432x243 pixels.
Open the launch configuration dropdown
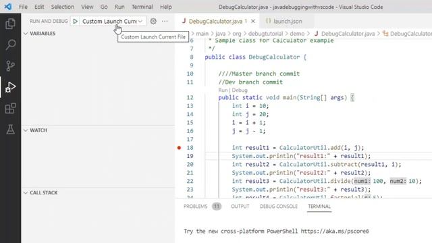[113, 21]
